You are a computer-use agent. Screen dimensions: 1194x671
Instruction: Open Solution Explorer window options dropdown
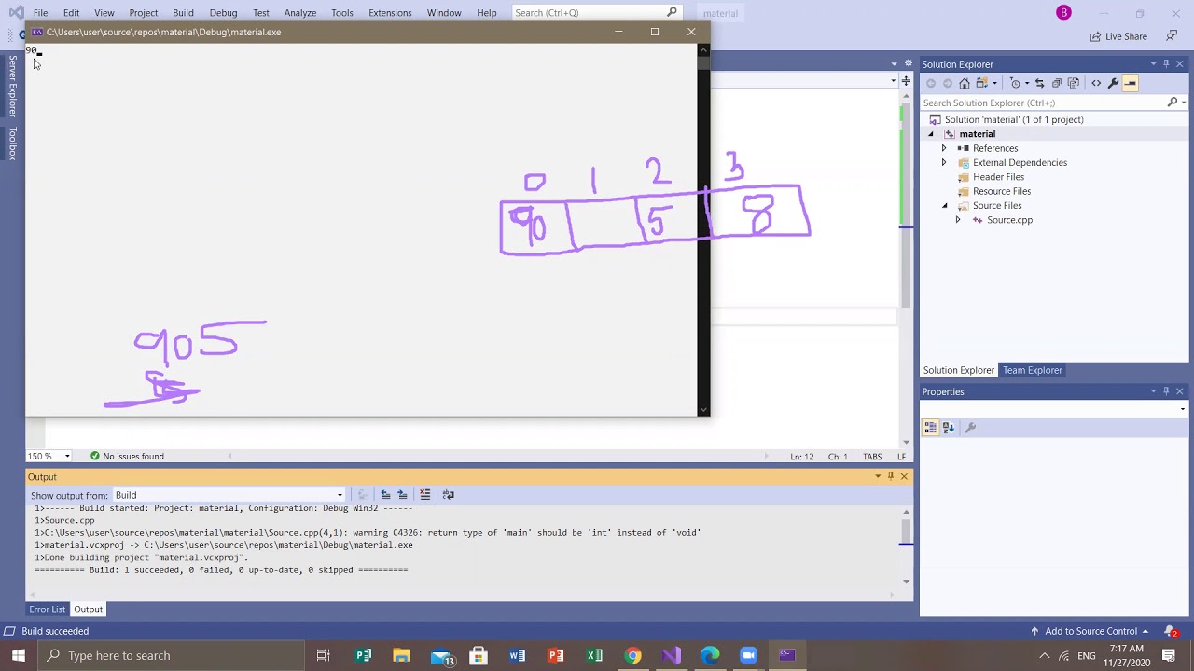point(1153,63)
